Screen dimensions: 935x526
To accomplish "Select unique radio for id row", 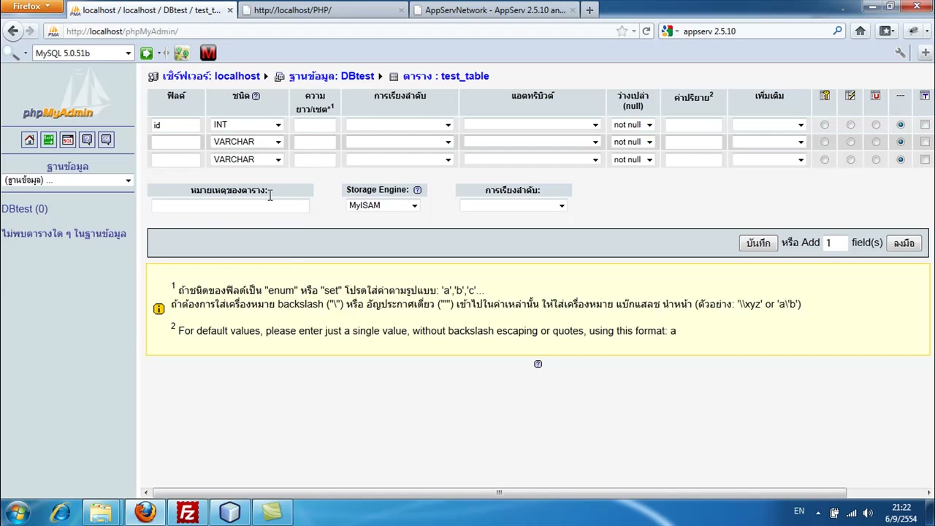I will [876, 125].
